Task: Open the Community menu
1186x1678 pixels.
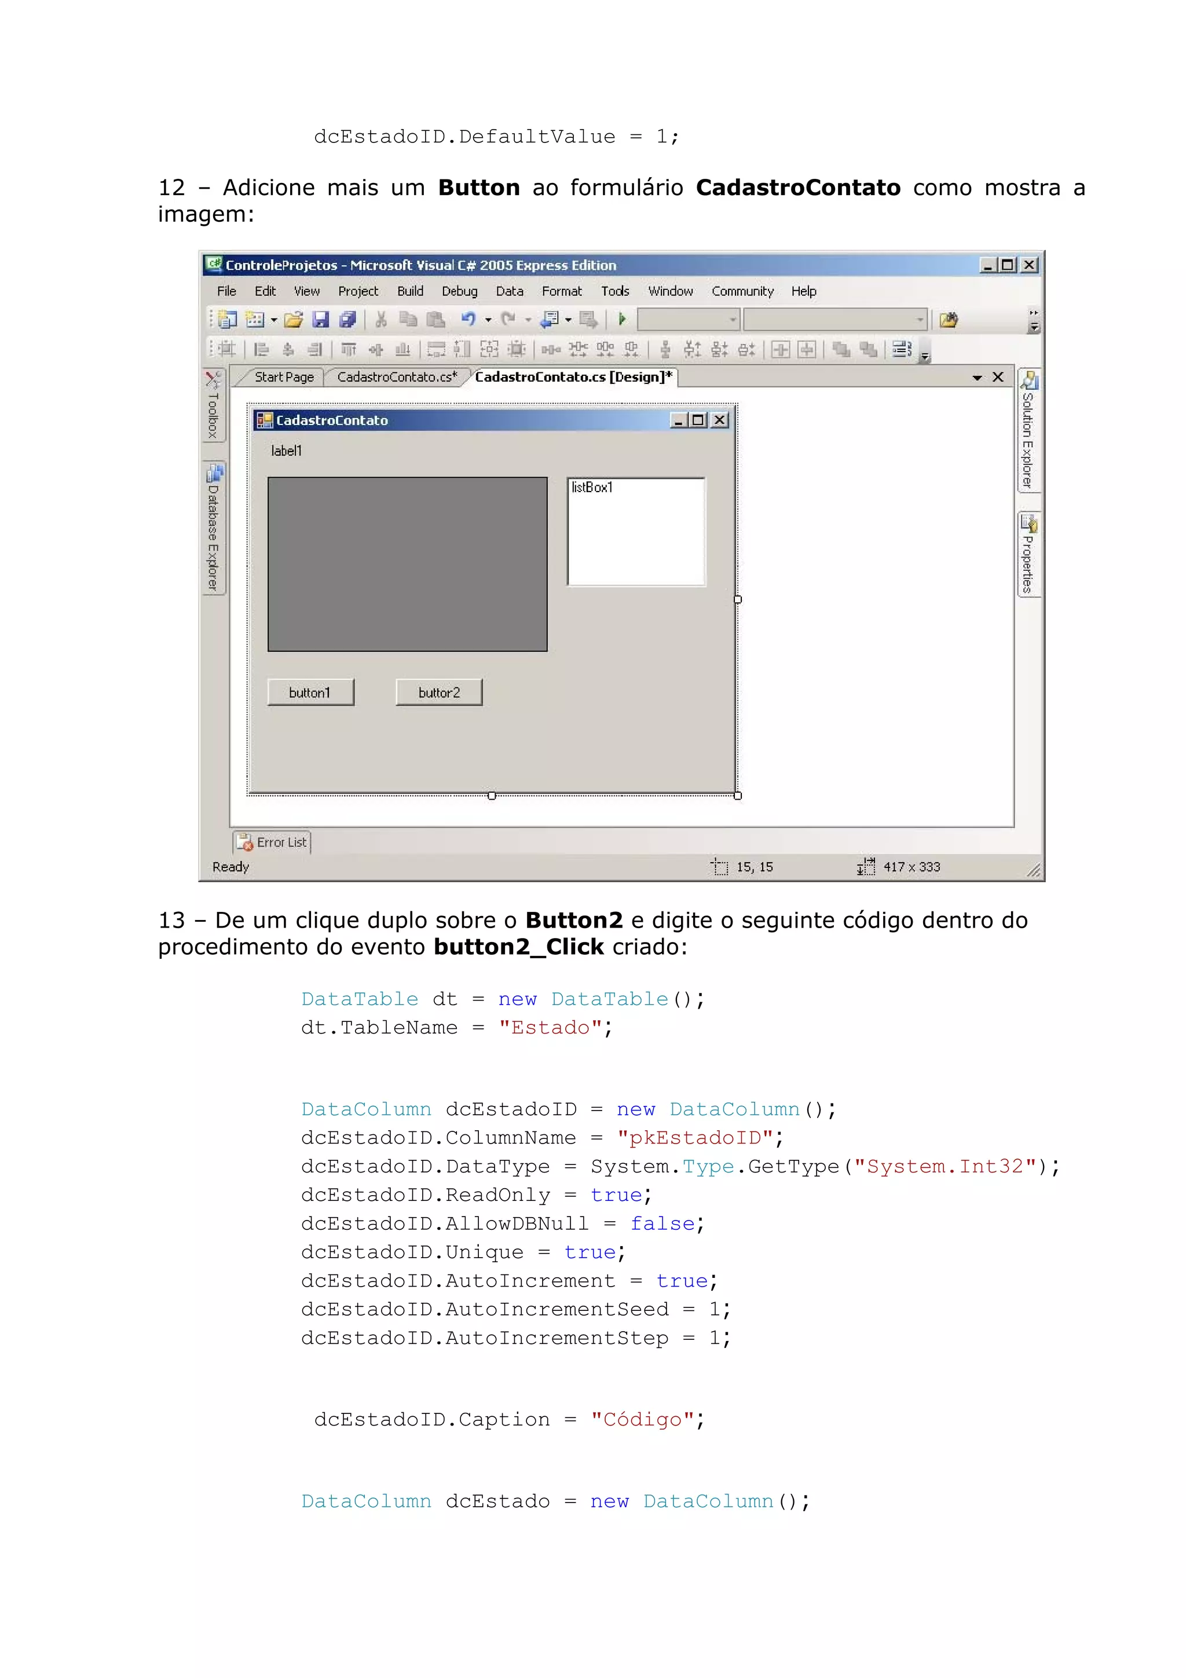Action: click(742, 291)
